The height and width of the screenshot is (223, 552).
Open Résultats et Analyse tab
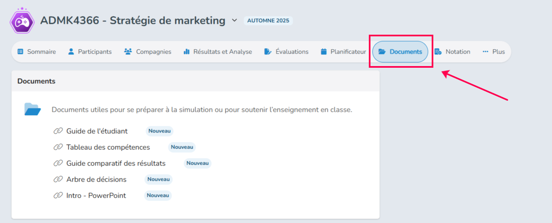point(217,52)
